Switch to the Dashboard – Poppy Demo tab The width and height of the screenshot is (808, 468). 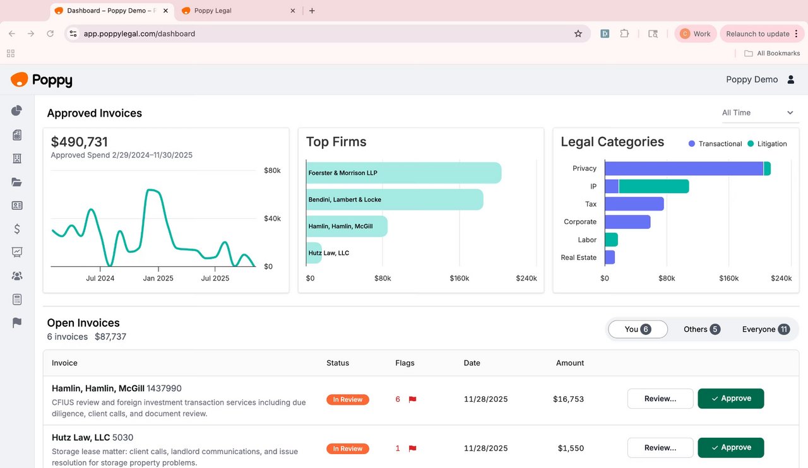pyautogui.click(x=110, y=11)
